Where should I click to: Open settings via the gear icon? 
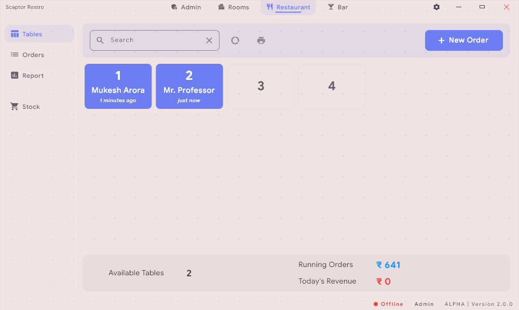pyautogui.click(x=436, y=7)
